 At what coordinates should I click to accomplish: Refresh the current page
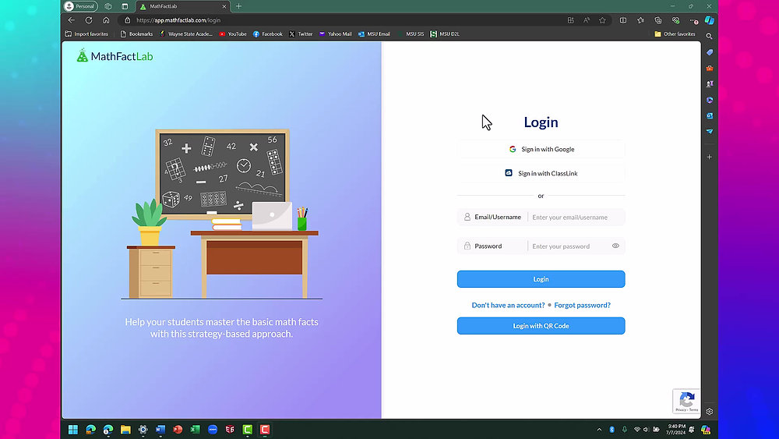tap(89, 20)
